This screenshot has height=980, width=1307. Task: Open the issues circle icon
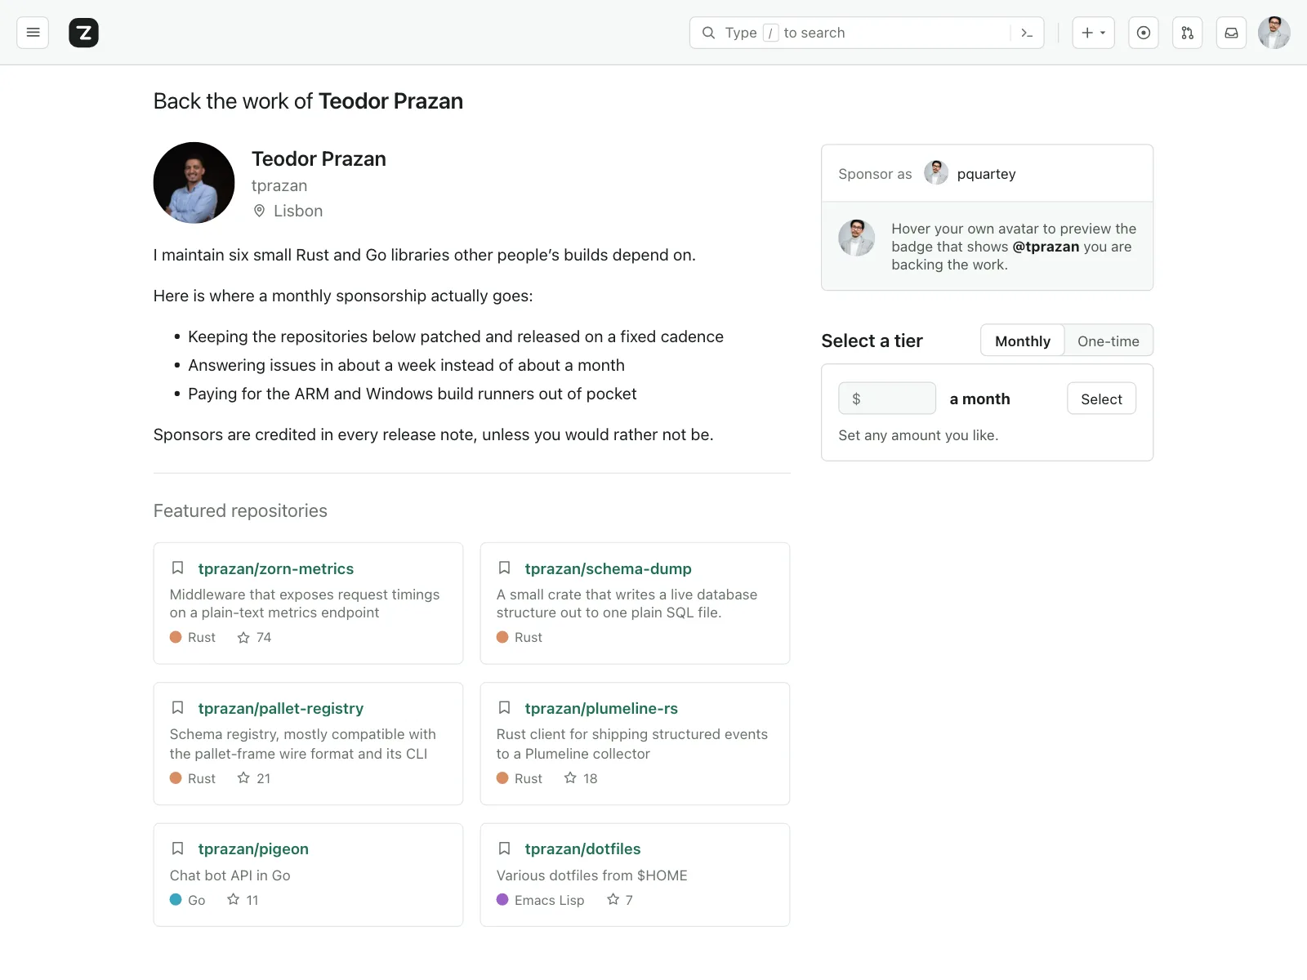[x=1144, y=33]
